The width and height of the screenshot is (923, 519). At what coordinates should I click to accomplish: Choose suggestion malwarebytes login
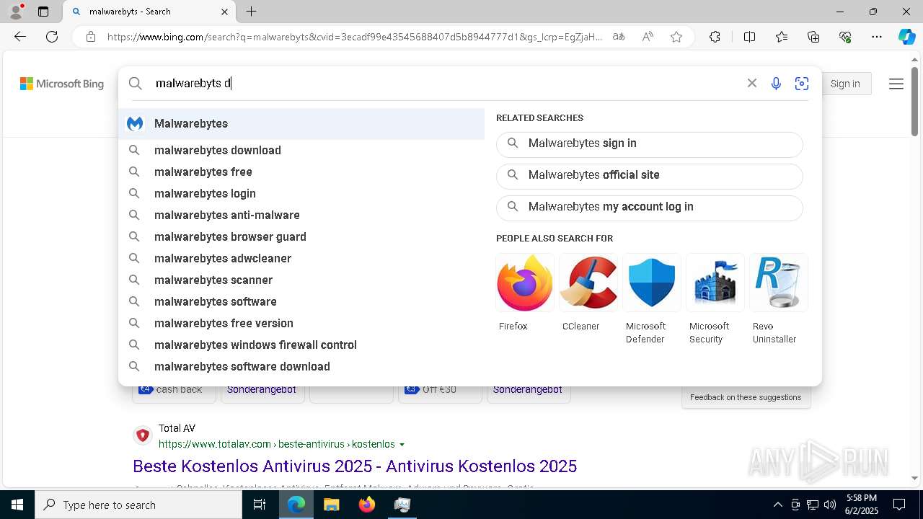(301, 193)
